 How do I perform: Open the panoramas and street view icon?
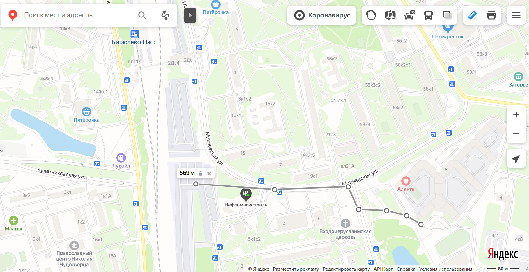pyautogui.click(x=390, y=15)
